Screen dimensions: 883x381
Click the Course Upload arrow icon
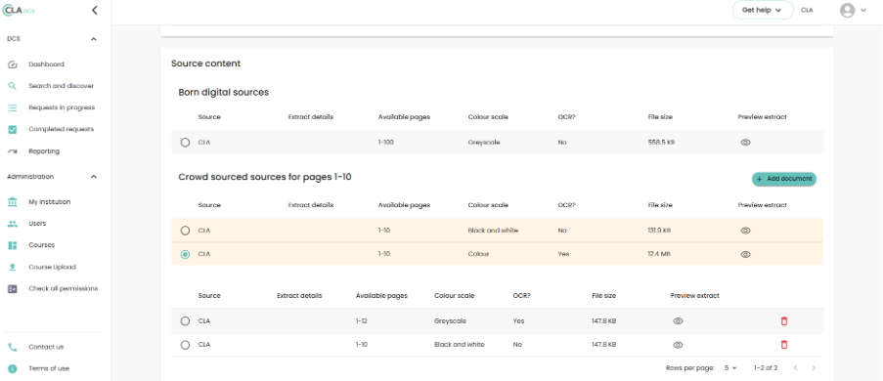tap(13, 267)
